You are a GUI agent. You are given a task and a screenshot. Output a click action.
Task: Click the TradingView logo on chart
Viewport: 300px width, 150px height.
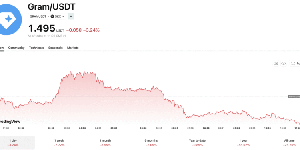click(10, 122)
